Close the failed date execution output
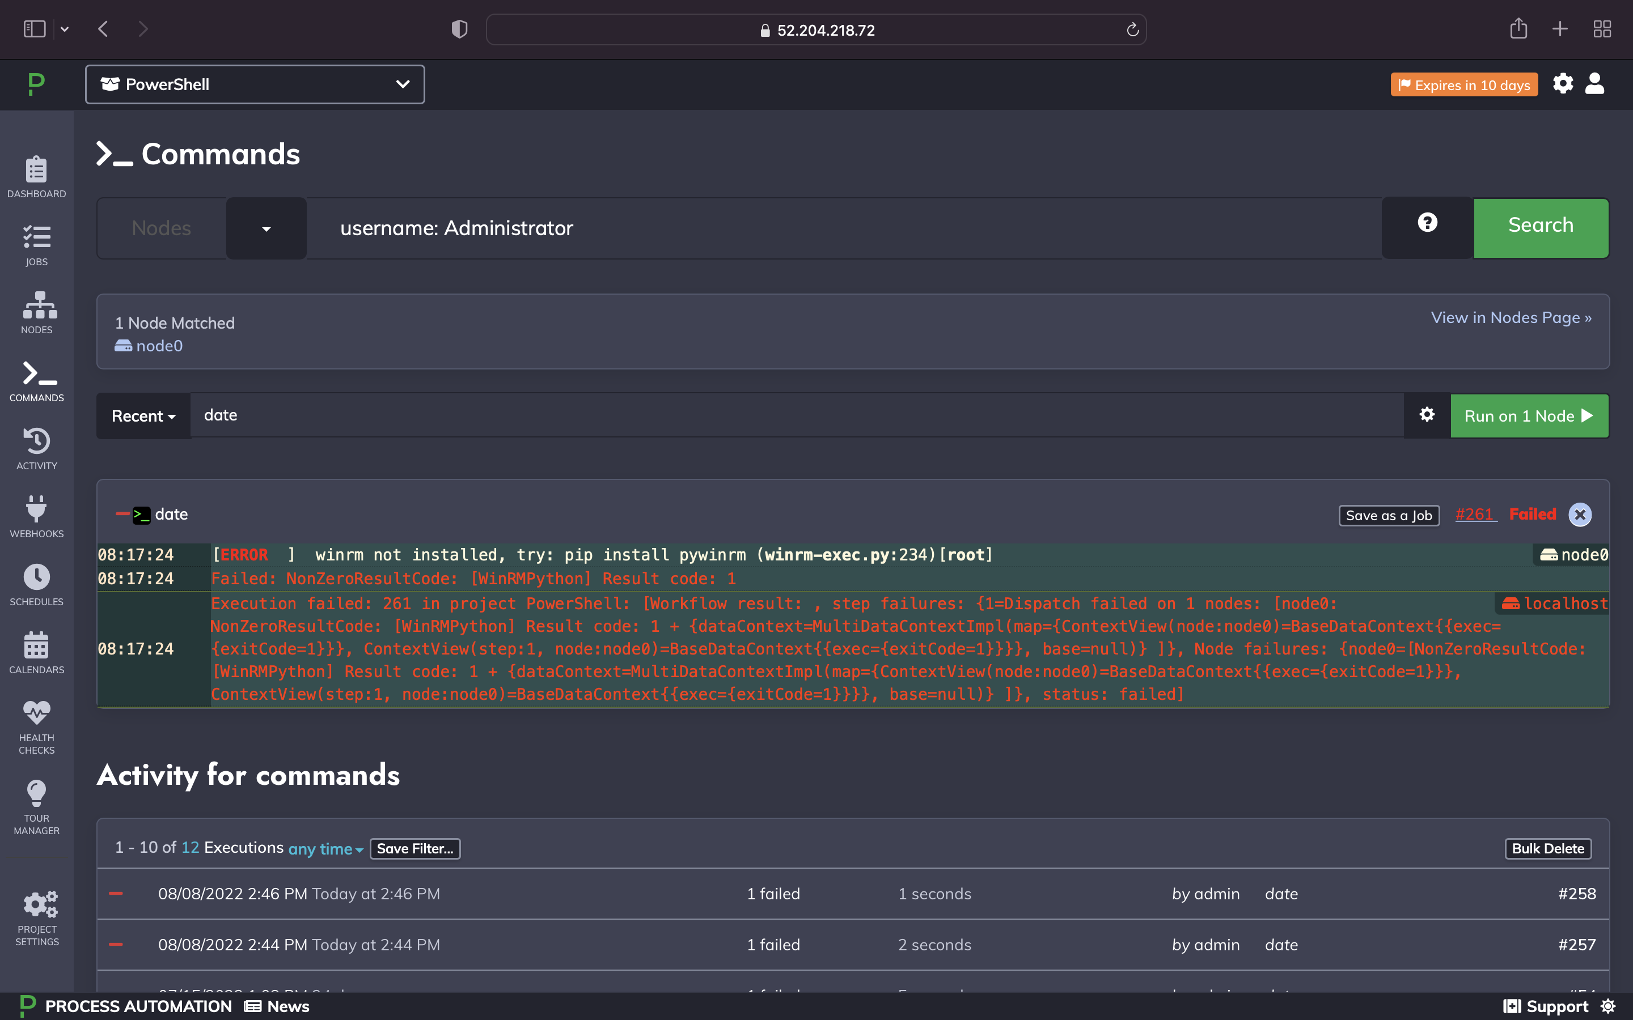Screen dimensions: 1633x1020 1580,515
